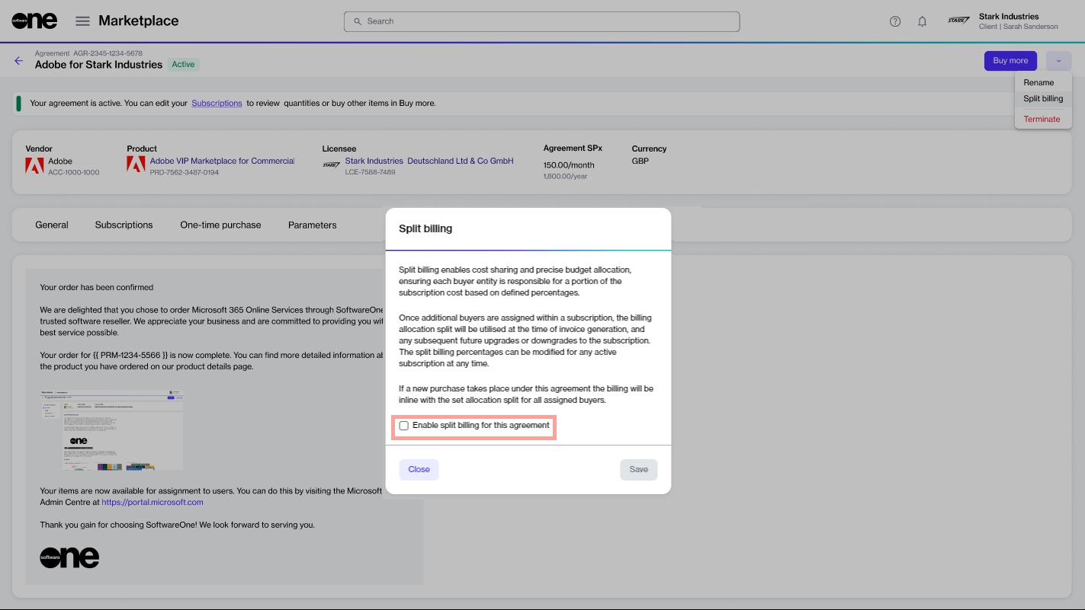Open the notifications bell

(922, 21)
